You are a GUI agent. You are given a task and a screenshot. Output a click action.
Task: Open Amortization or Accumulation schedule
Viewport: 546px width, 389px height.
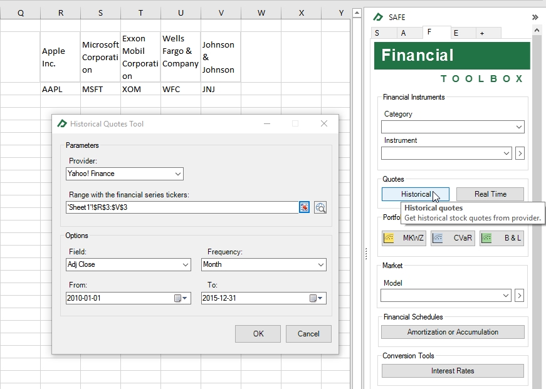pyautogui.click(x=453, y=332)
